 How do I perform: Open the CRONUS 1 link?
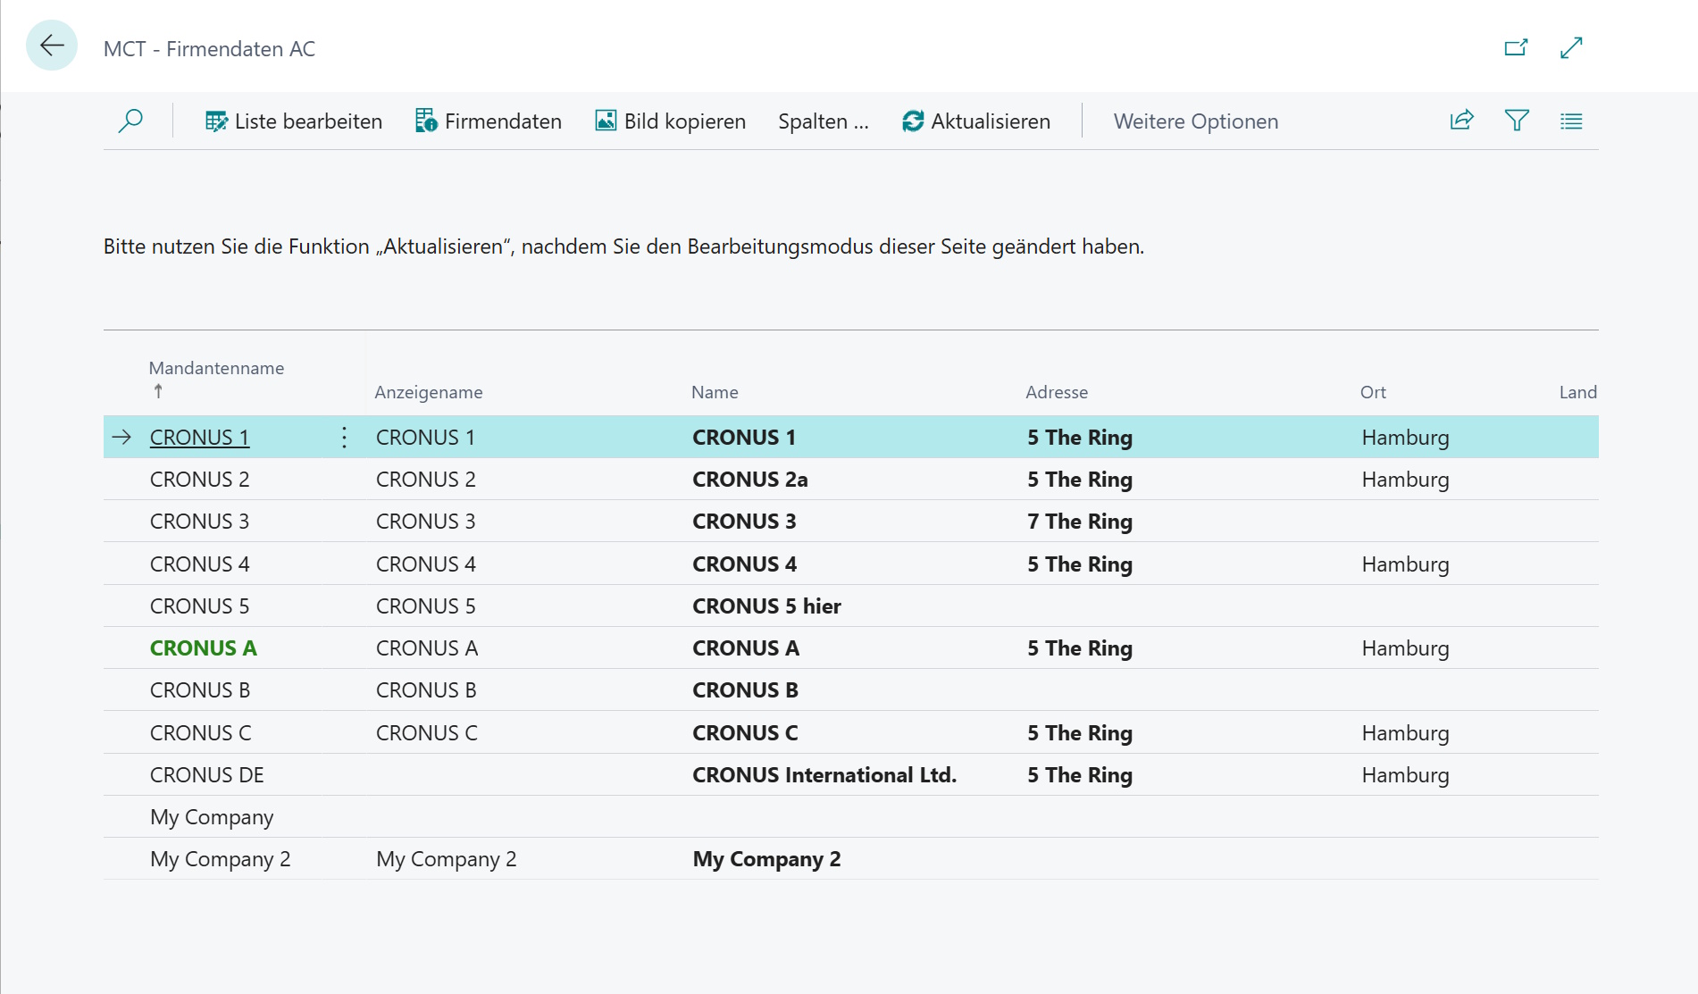(200, 437)
